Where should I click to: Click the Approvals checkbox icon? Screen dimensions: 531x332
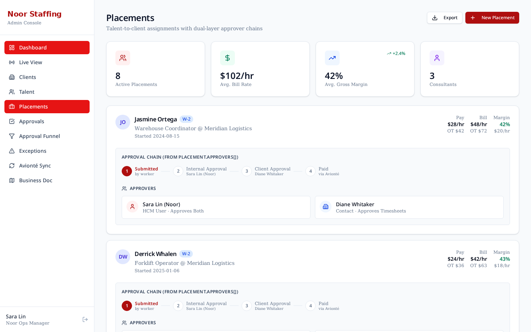12,121
